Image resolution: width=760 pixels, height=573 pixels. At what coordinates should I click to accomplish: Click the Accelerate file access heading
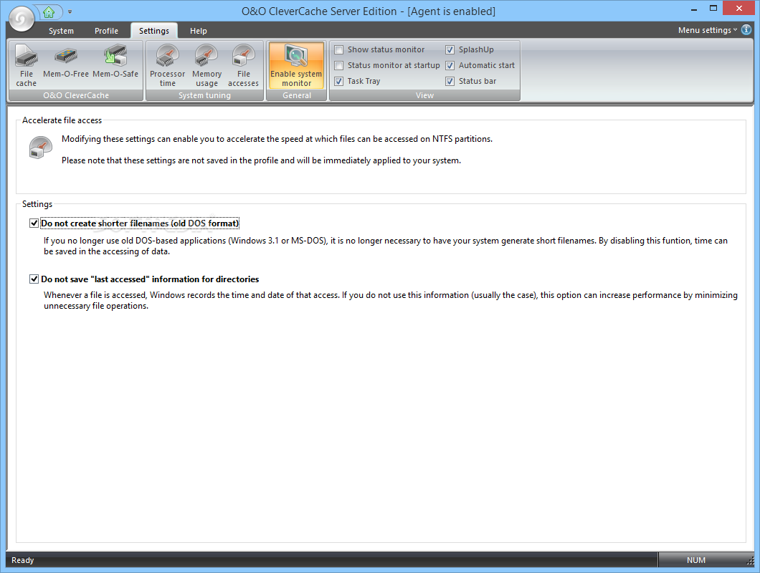pyautogui.click(x=62, y=120)
